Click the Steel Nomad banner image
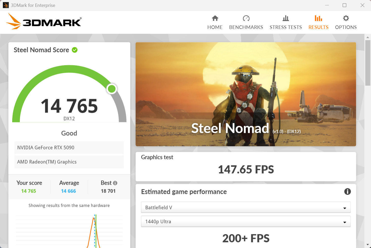The height and width of the screenshot is (248, 371). pos(246,94)
